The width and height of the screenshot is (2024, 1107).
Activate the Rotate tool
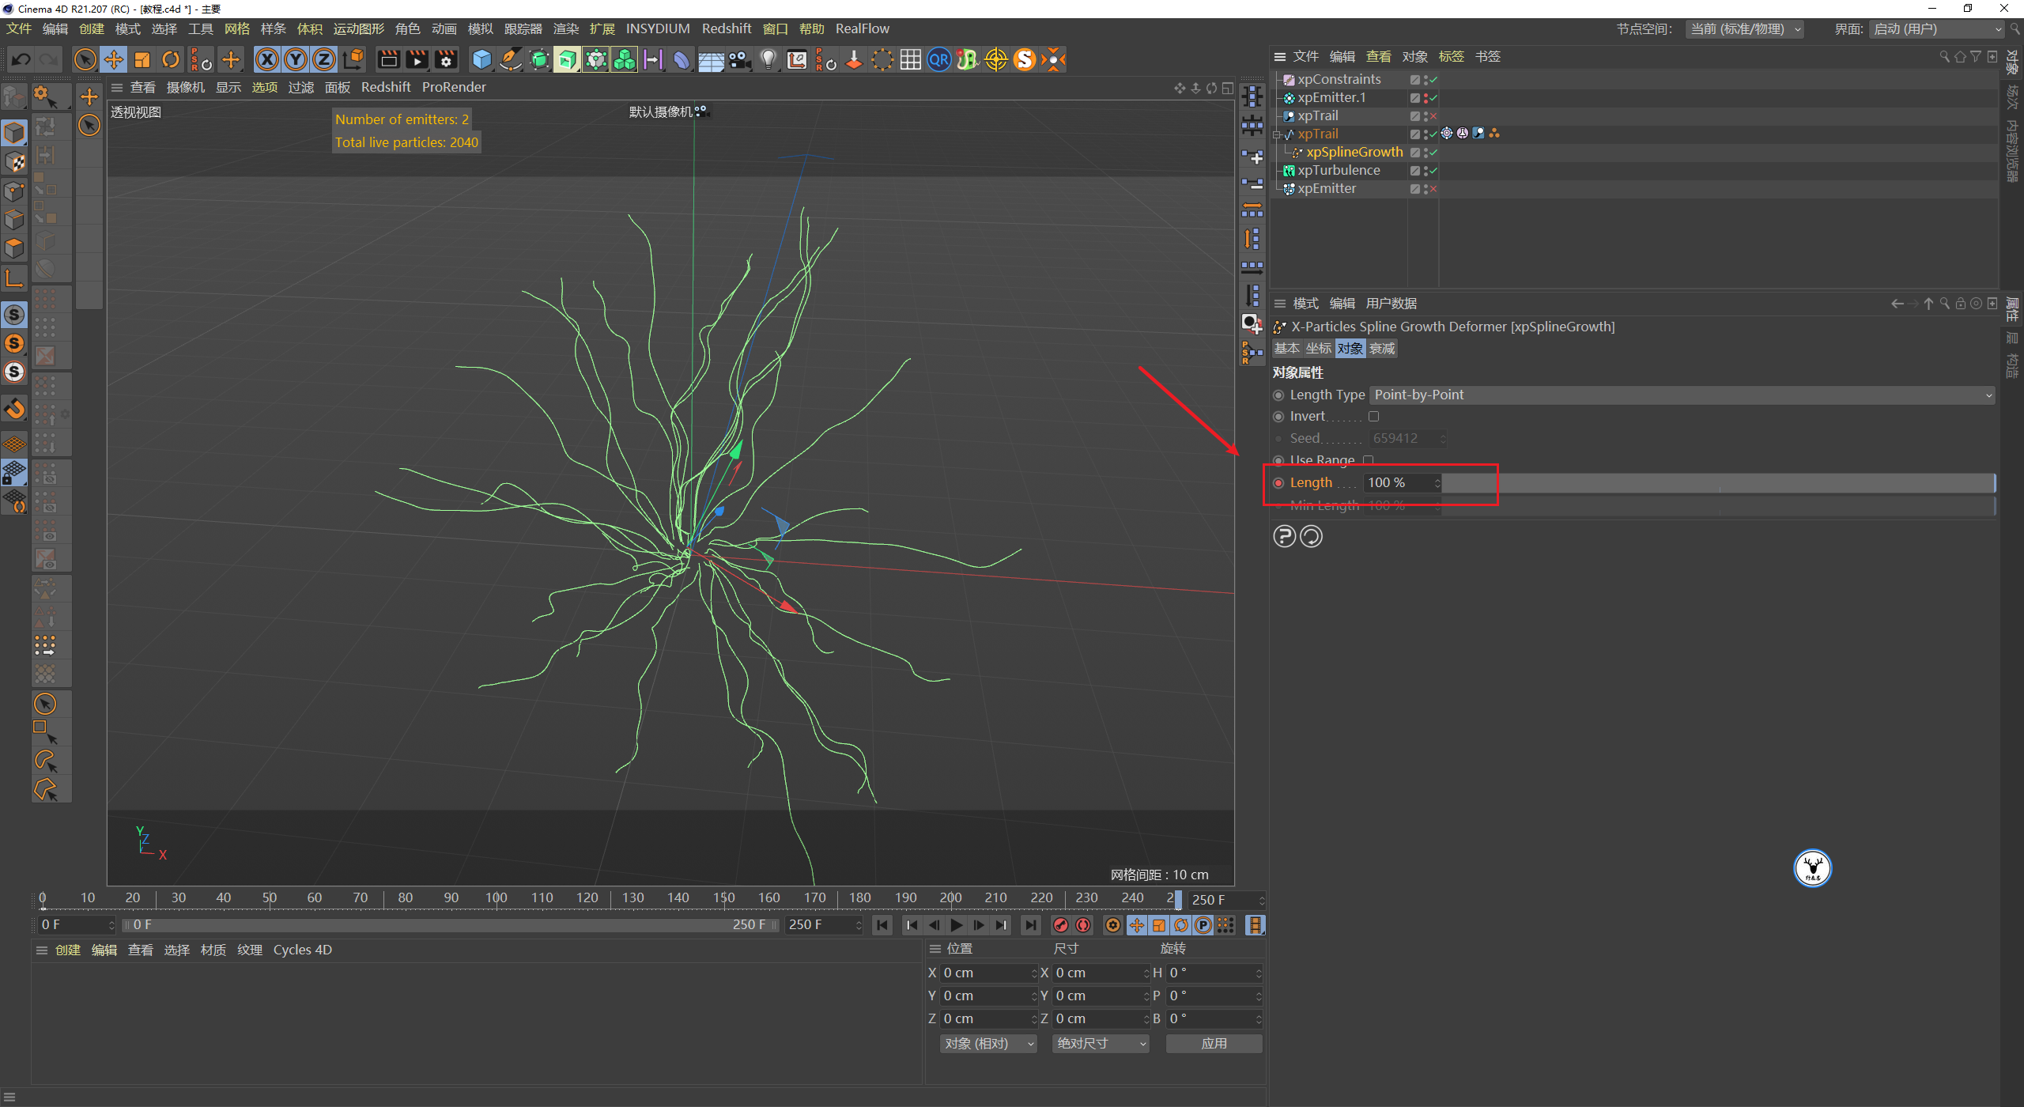[171, 59]
